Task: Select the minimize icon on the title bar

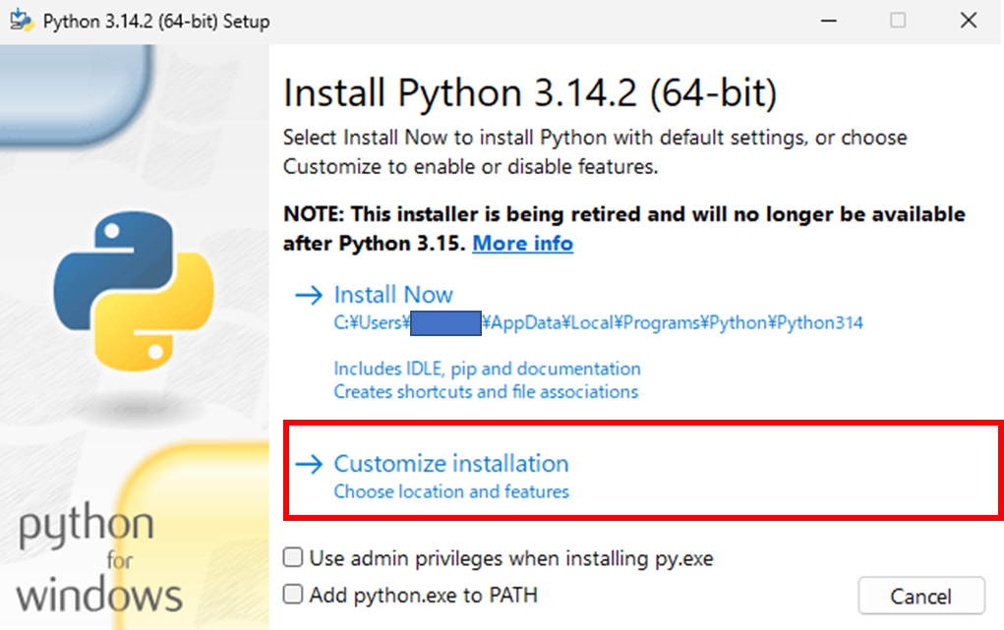Action: coord(829,20)
